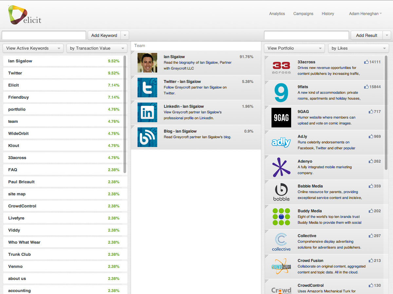This screenshot has width=393, height=294.
Task: Click the Buddy Media green dots logo
Action: (x=281, y=217)
